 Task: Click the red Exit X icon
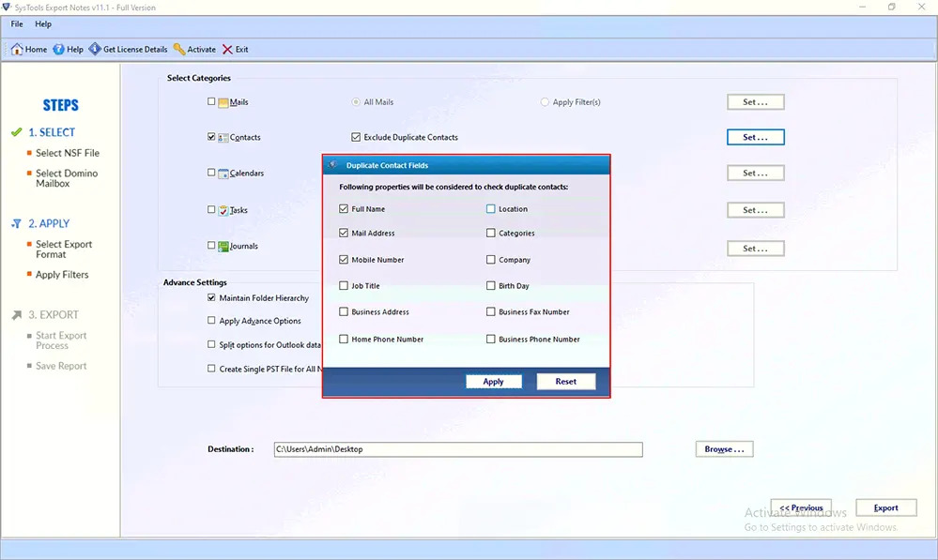[x=227, y=49]
